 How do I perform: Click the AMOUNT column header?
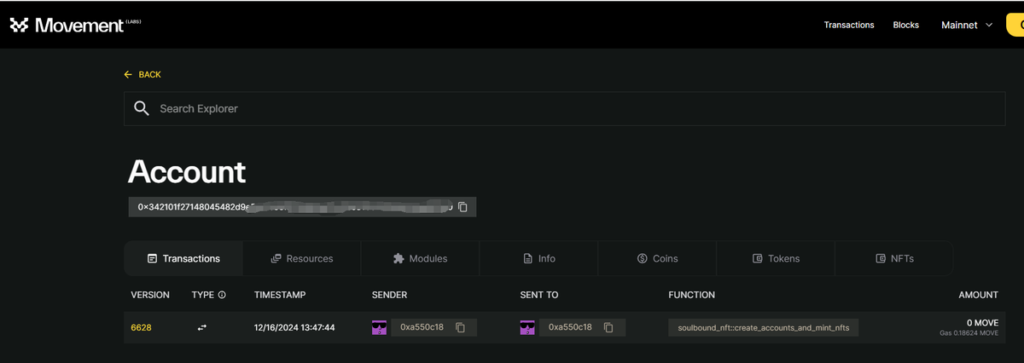pos(978,295)
